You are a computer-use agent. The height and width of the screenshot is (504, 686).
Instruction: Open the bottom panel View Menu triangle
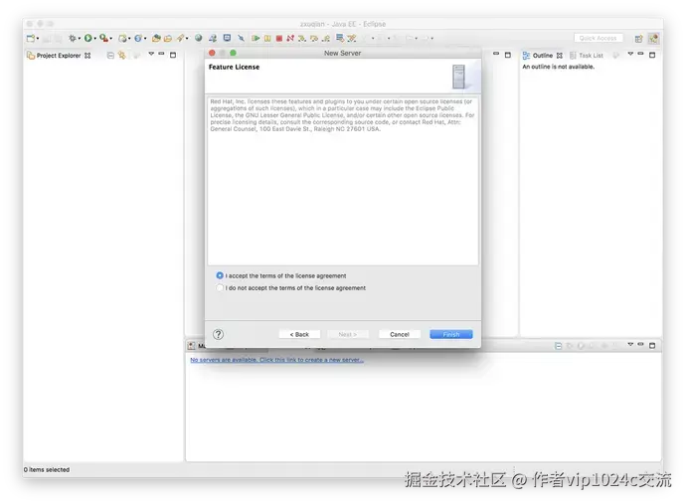630,344
